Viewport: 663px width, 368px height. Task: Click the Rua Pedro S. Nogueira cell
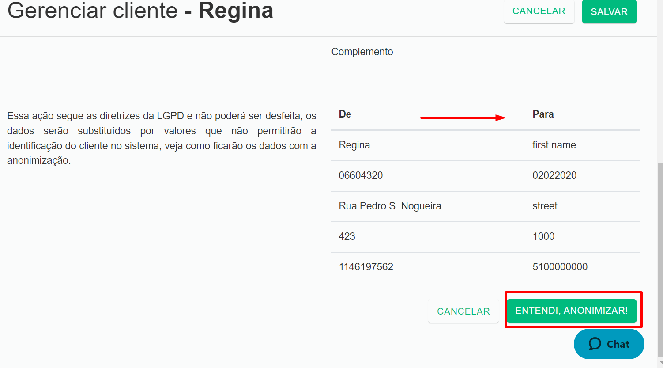tap(390, 206)
